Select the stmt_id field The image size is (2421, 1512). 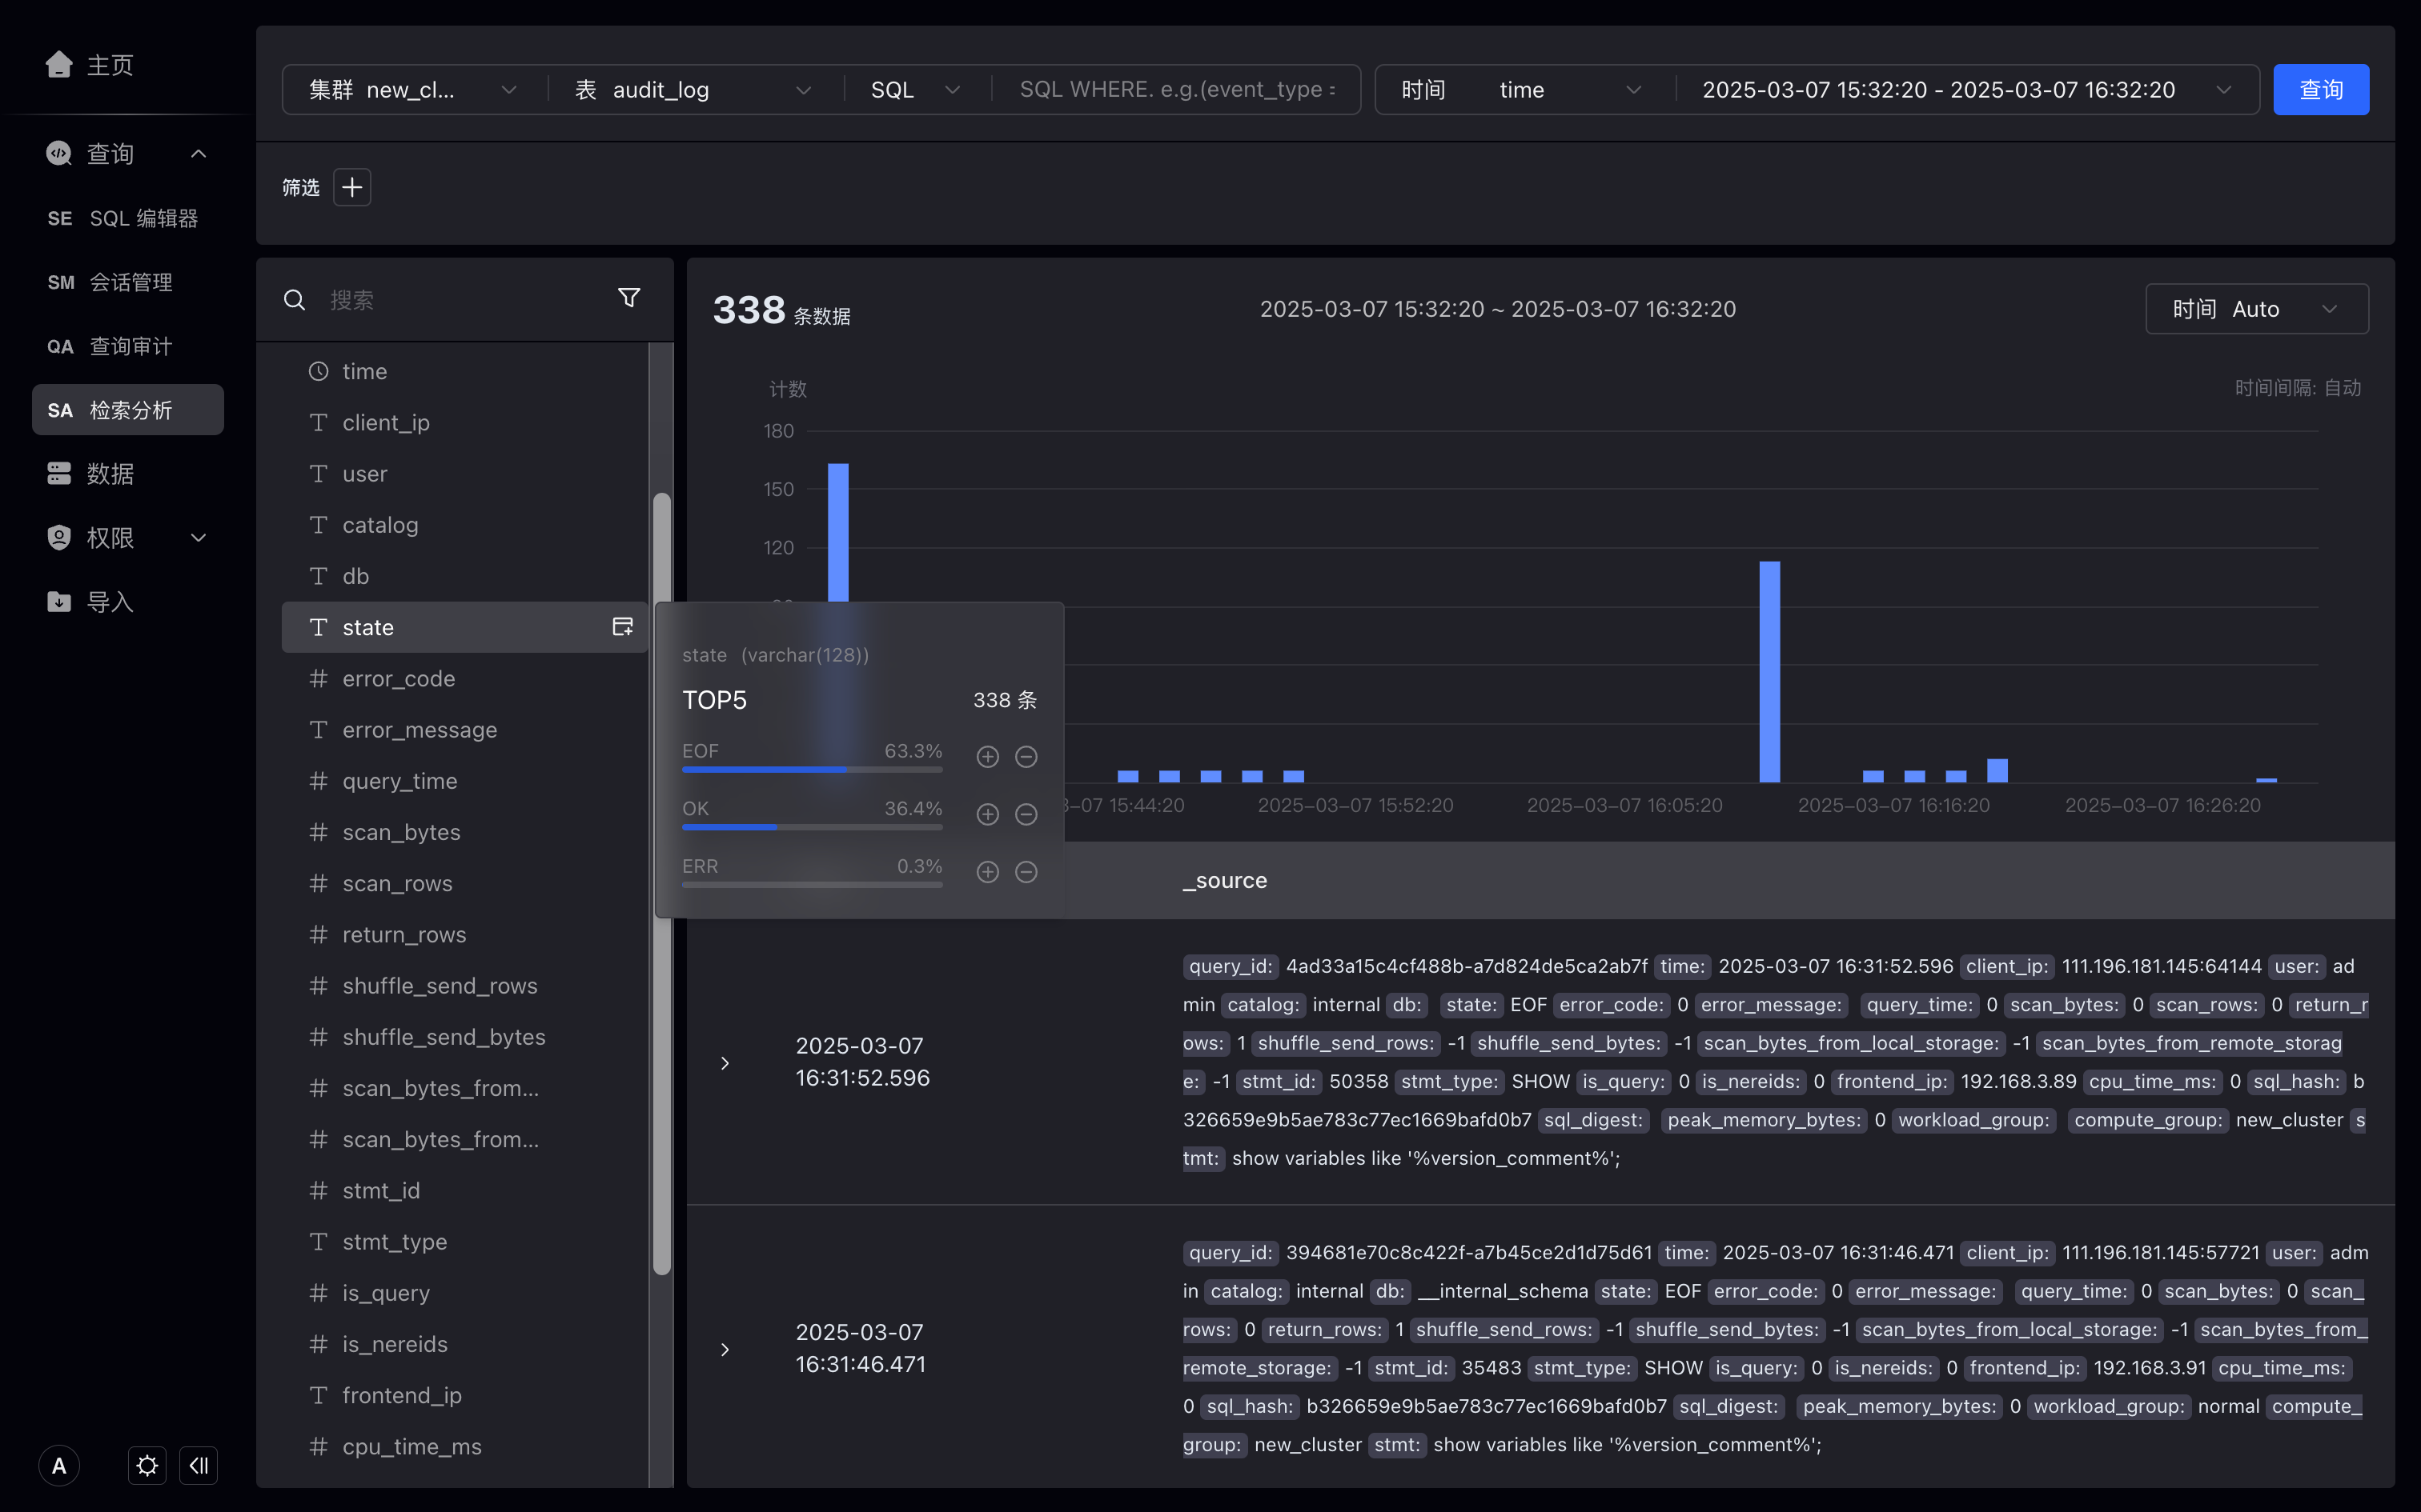point(465,1190)
